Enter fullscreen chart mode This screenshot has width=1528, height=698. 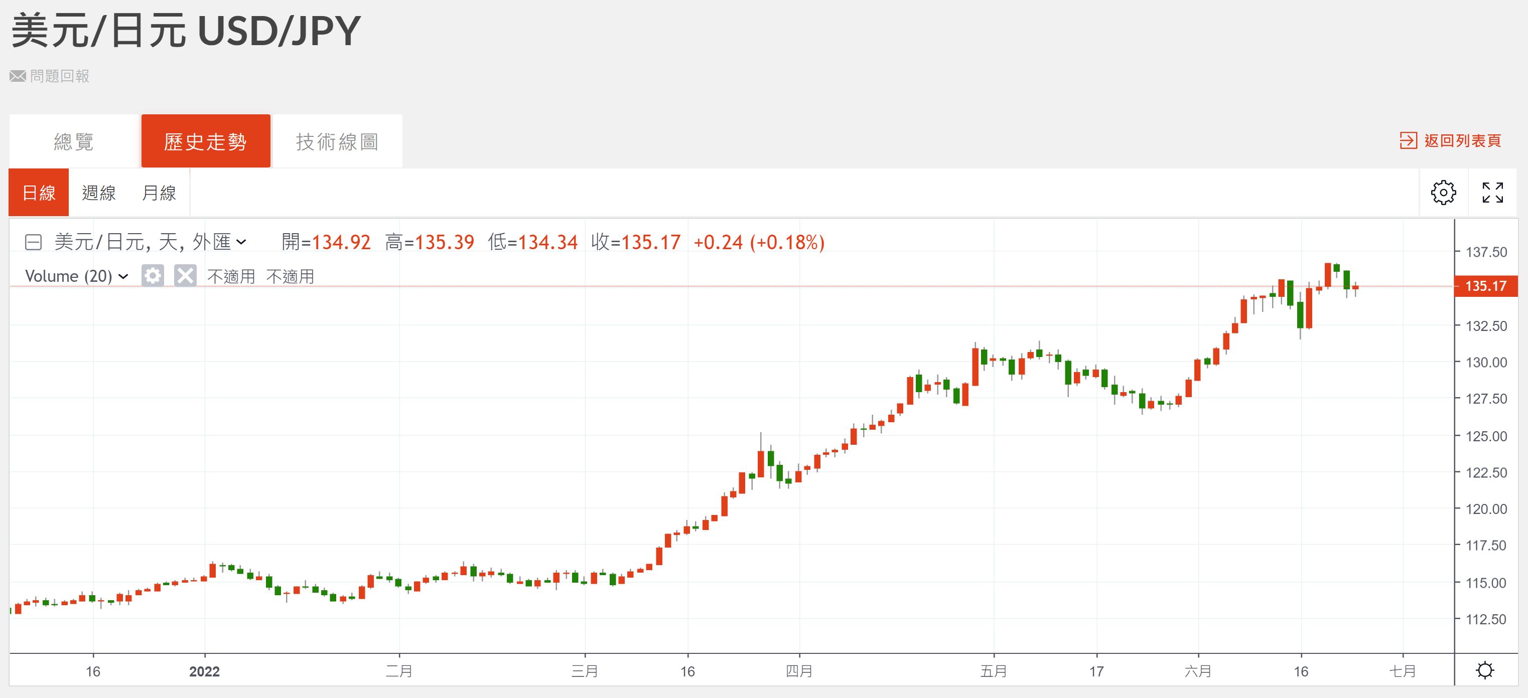(1492, 193)
